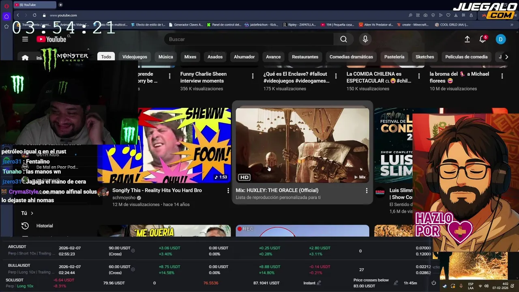Select the Mixes filter chip
This screenshot has width=519, height=292.
click(x=190, y=57)
